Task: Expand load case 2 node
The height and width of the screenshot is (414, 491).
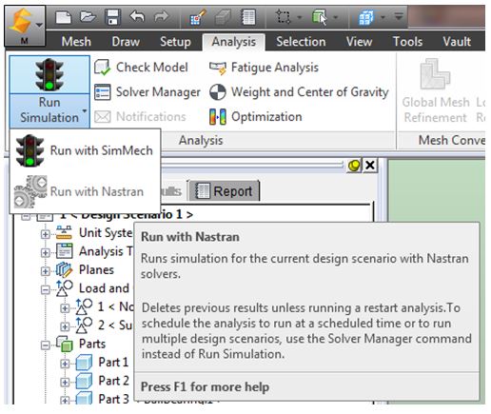Action: click(x=65, y=326)
